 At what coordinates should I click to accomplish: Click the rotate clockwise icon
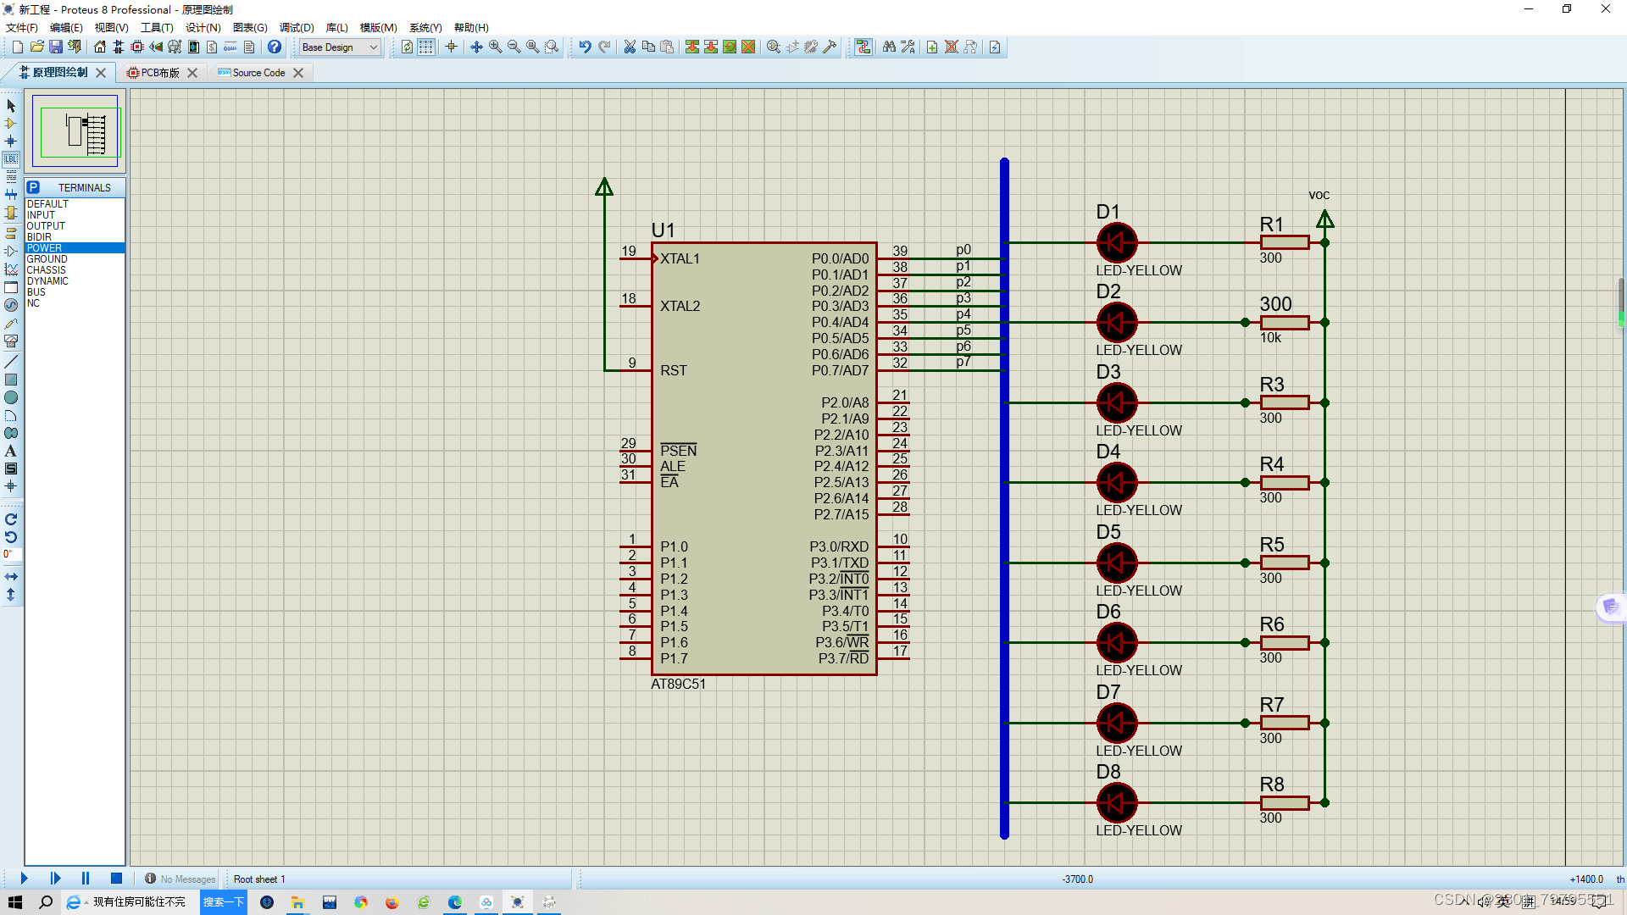click(11, 519)
